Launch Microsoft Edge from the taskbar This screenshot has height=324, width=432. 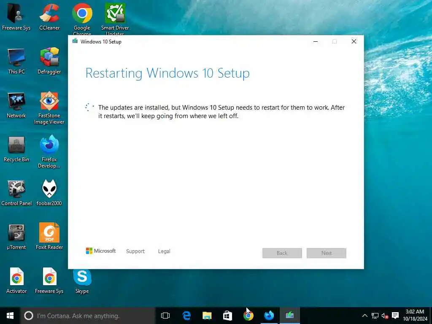click(186, 316)
